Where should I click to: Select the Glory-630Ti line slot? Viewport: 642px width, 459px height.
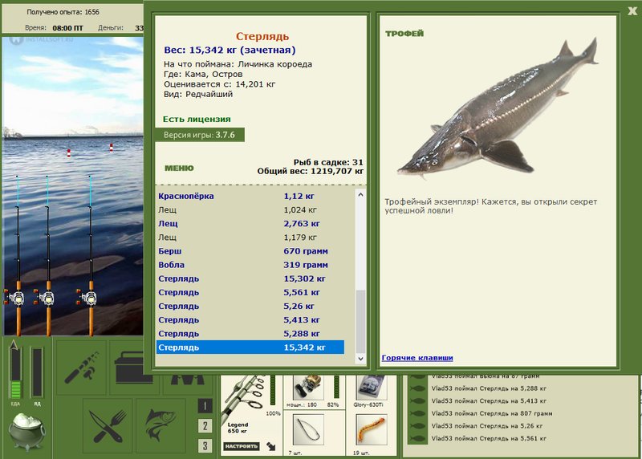371,388
